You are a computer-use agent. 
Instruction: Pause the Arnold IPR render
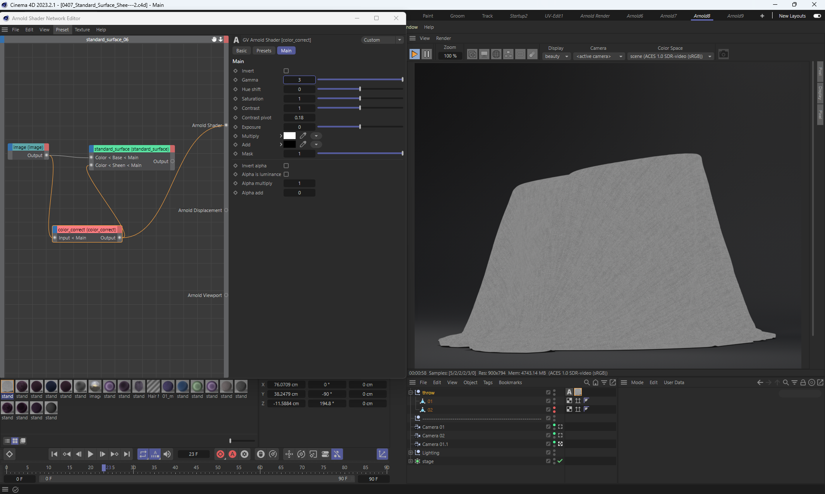coord(426,54)
